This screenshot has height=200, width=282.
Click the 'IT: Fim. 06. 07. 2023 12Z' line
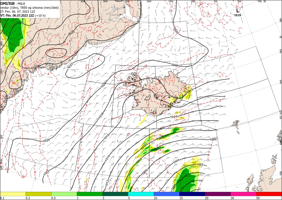18,12
